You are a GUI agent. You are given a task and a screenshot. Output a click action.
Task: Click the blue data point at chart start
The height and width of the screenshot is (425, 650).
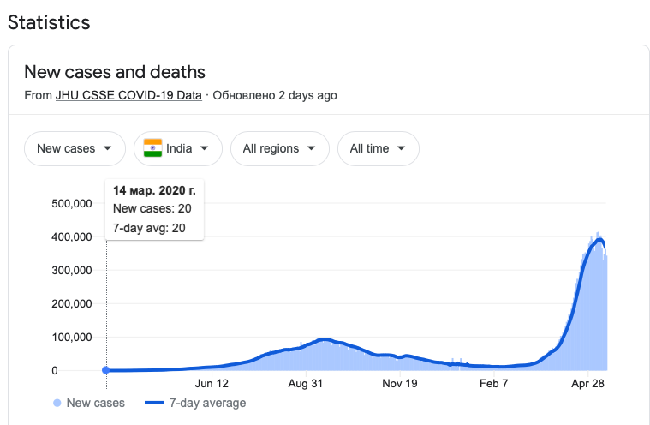point(105,370)
